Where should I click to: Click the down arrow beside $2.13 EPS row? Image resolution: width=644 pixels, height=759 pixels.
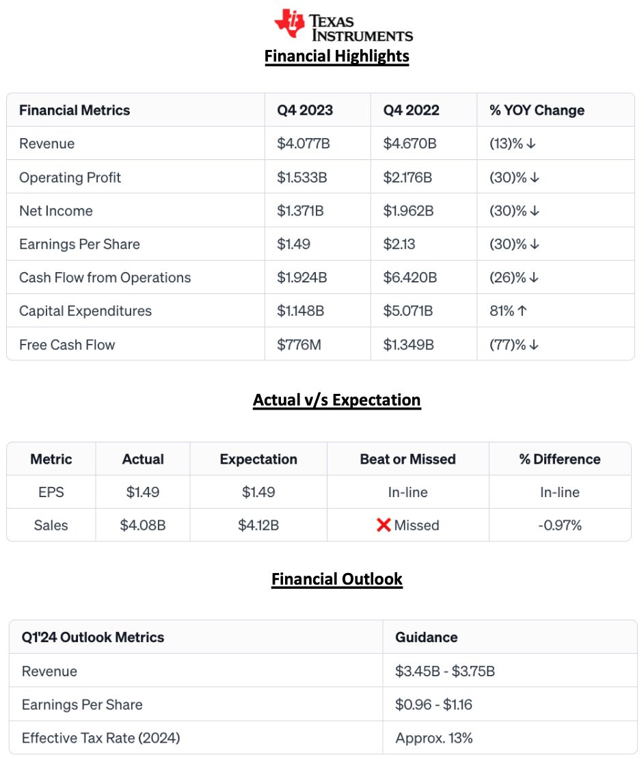(535, 245)
